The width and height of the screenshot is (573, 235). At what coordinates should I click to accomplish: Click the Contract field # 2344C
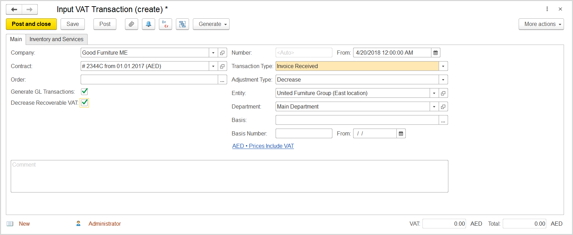(145, 66)
